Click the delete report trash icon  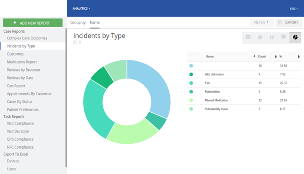click(80, 42)
